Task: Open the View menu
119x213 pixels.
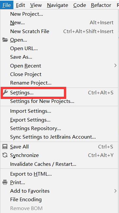Action: 36,5
